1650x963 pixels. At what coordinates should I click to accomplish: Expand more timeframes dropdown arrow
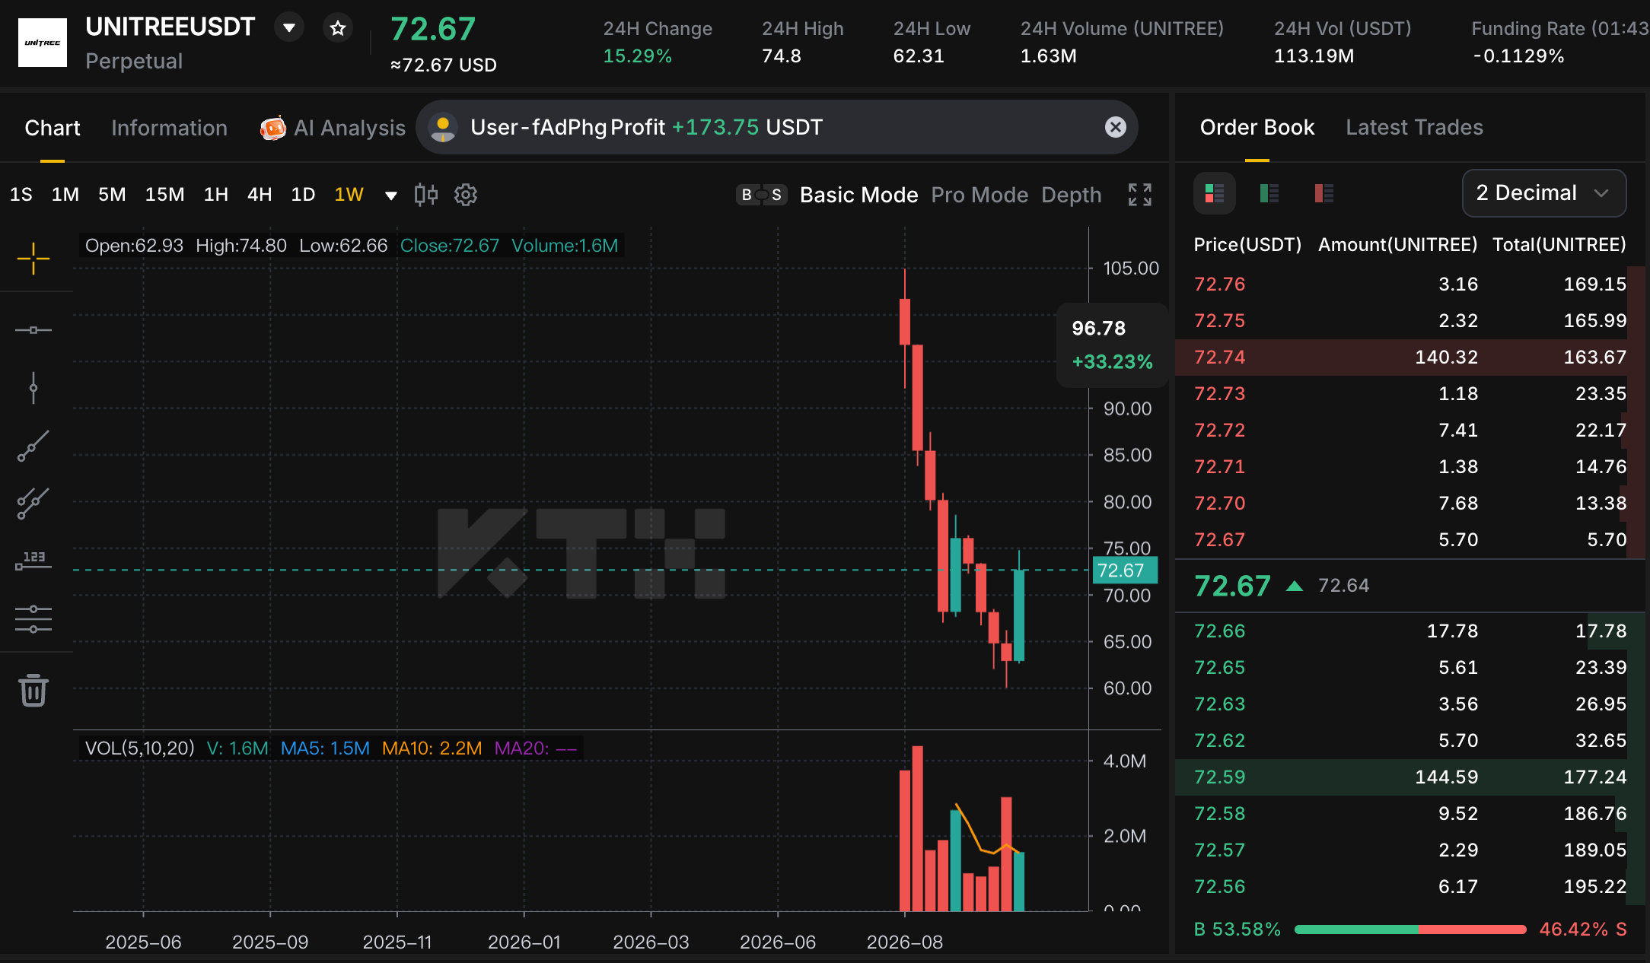point(391,195)
